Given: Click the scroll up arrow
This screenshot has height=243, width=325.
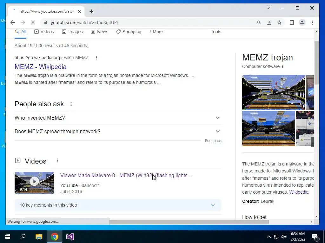Looking at the screenshot, I should [316, 31].
